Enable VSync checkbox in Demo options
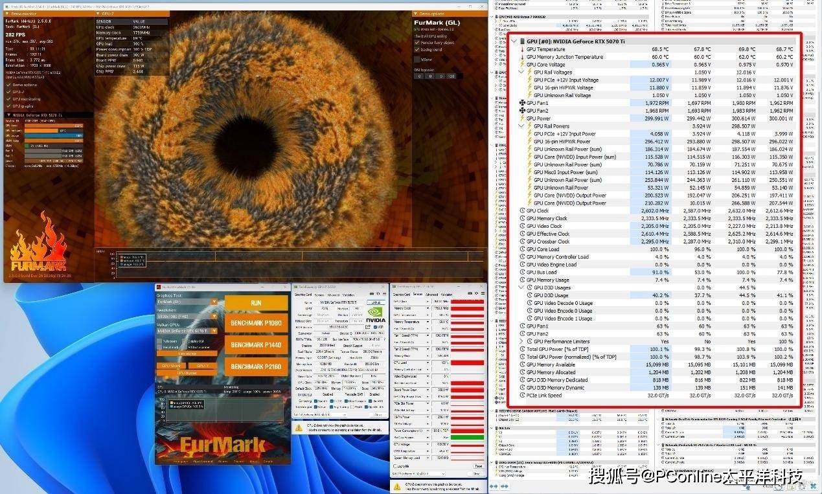 tap(417, 59)
